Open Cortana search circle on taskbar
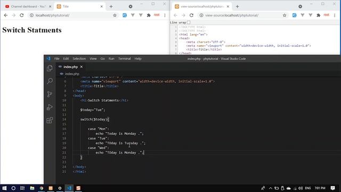The image size is (341, 192). pyautogui.click(x=13, y=188)
